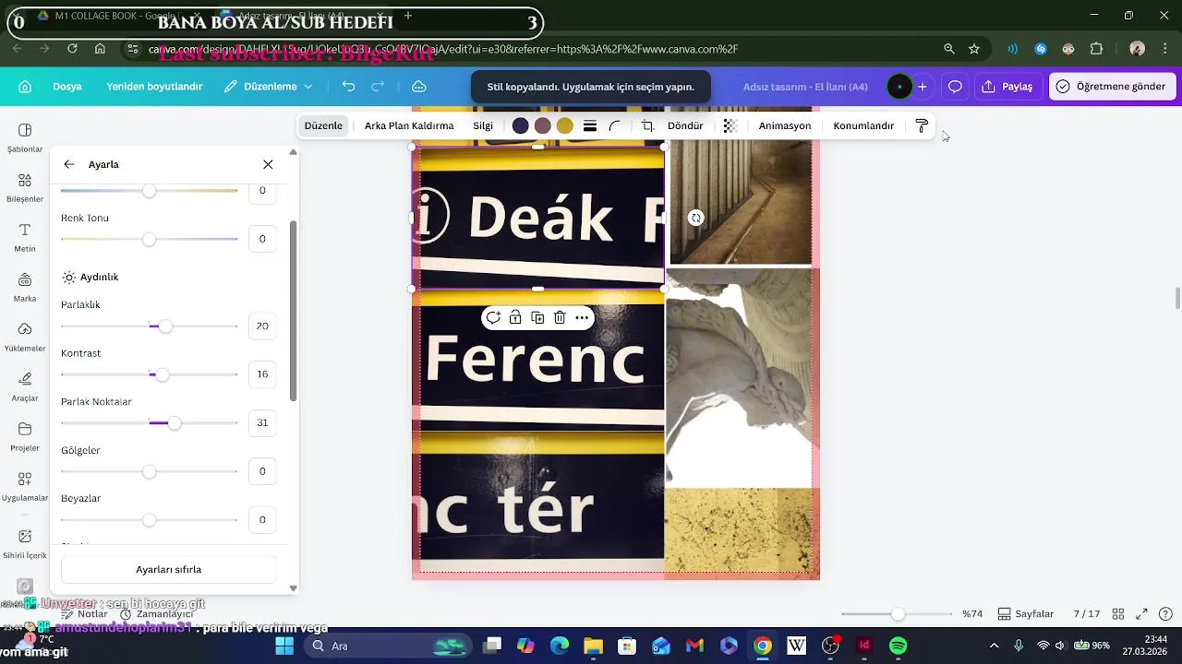The height and width of the screenshot is (664, 1182).
Task: Click the Paylaş share button
Action: [x=1007, y=87]
